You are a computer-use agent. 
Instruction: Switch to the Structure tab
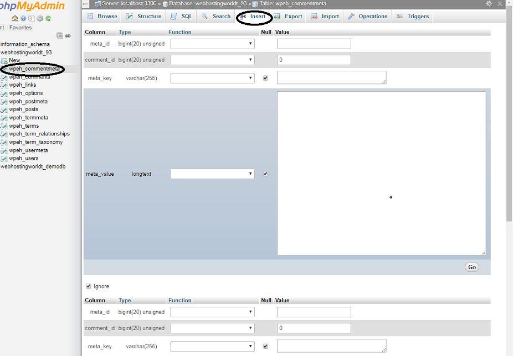tap(143, 17)
